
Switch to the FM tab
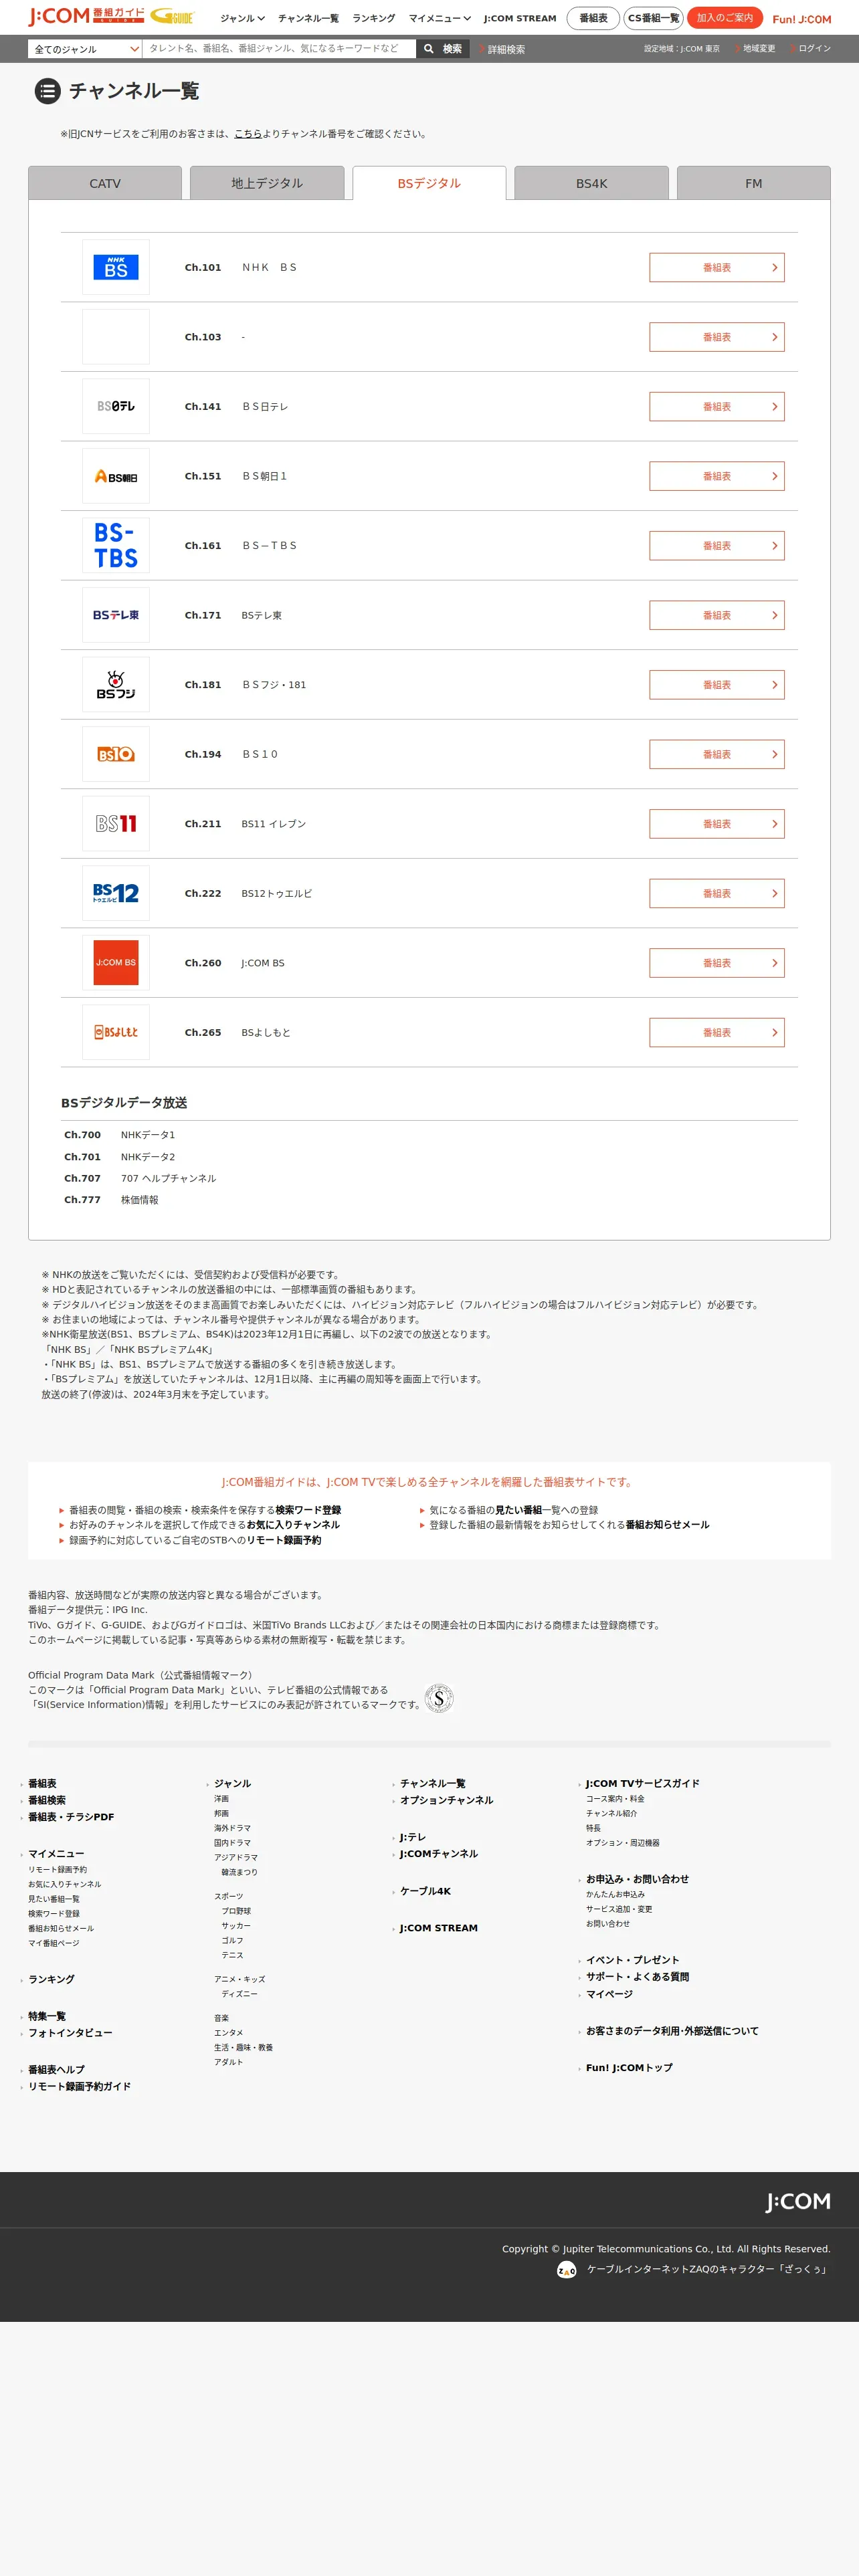pyautogui.click(x=753, y=183)
